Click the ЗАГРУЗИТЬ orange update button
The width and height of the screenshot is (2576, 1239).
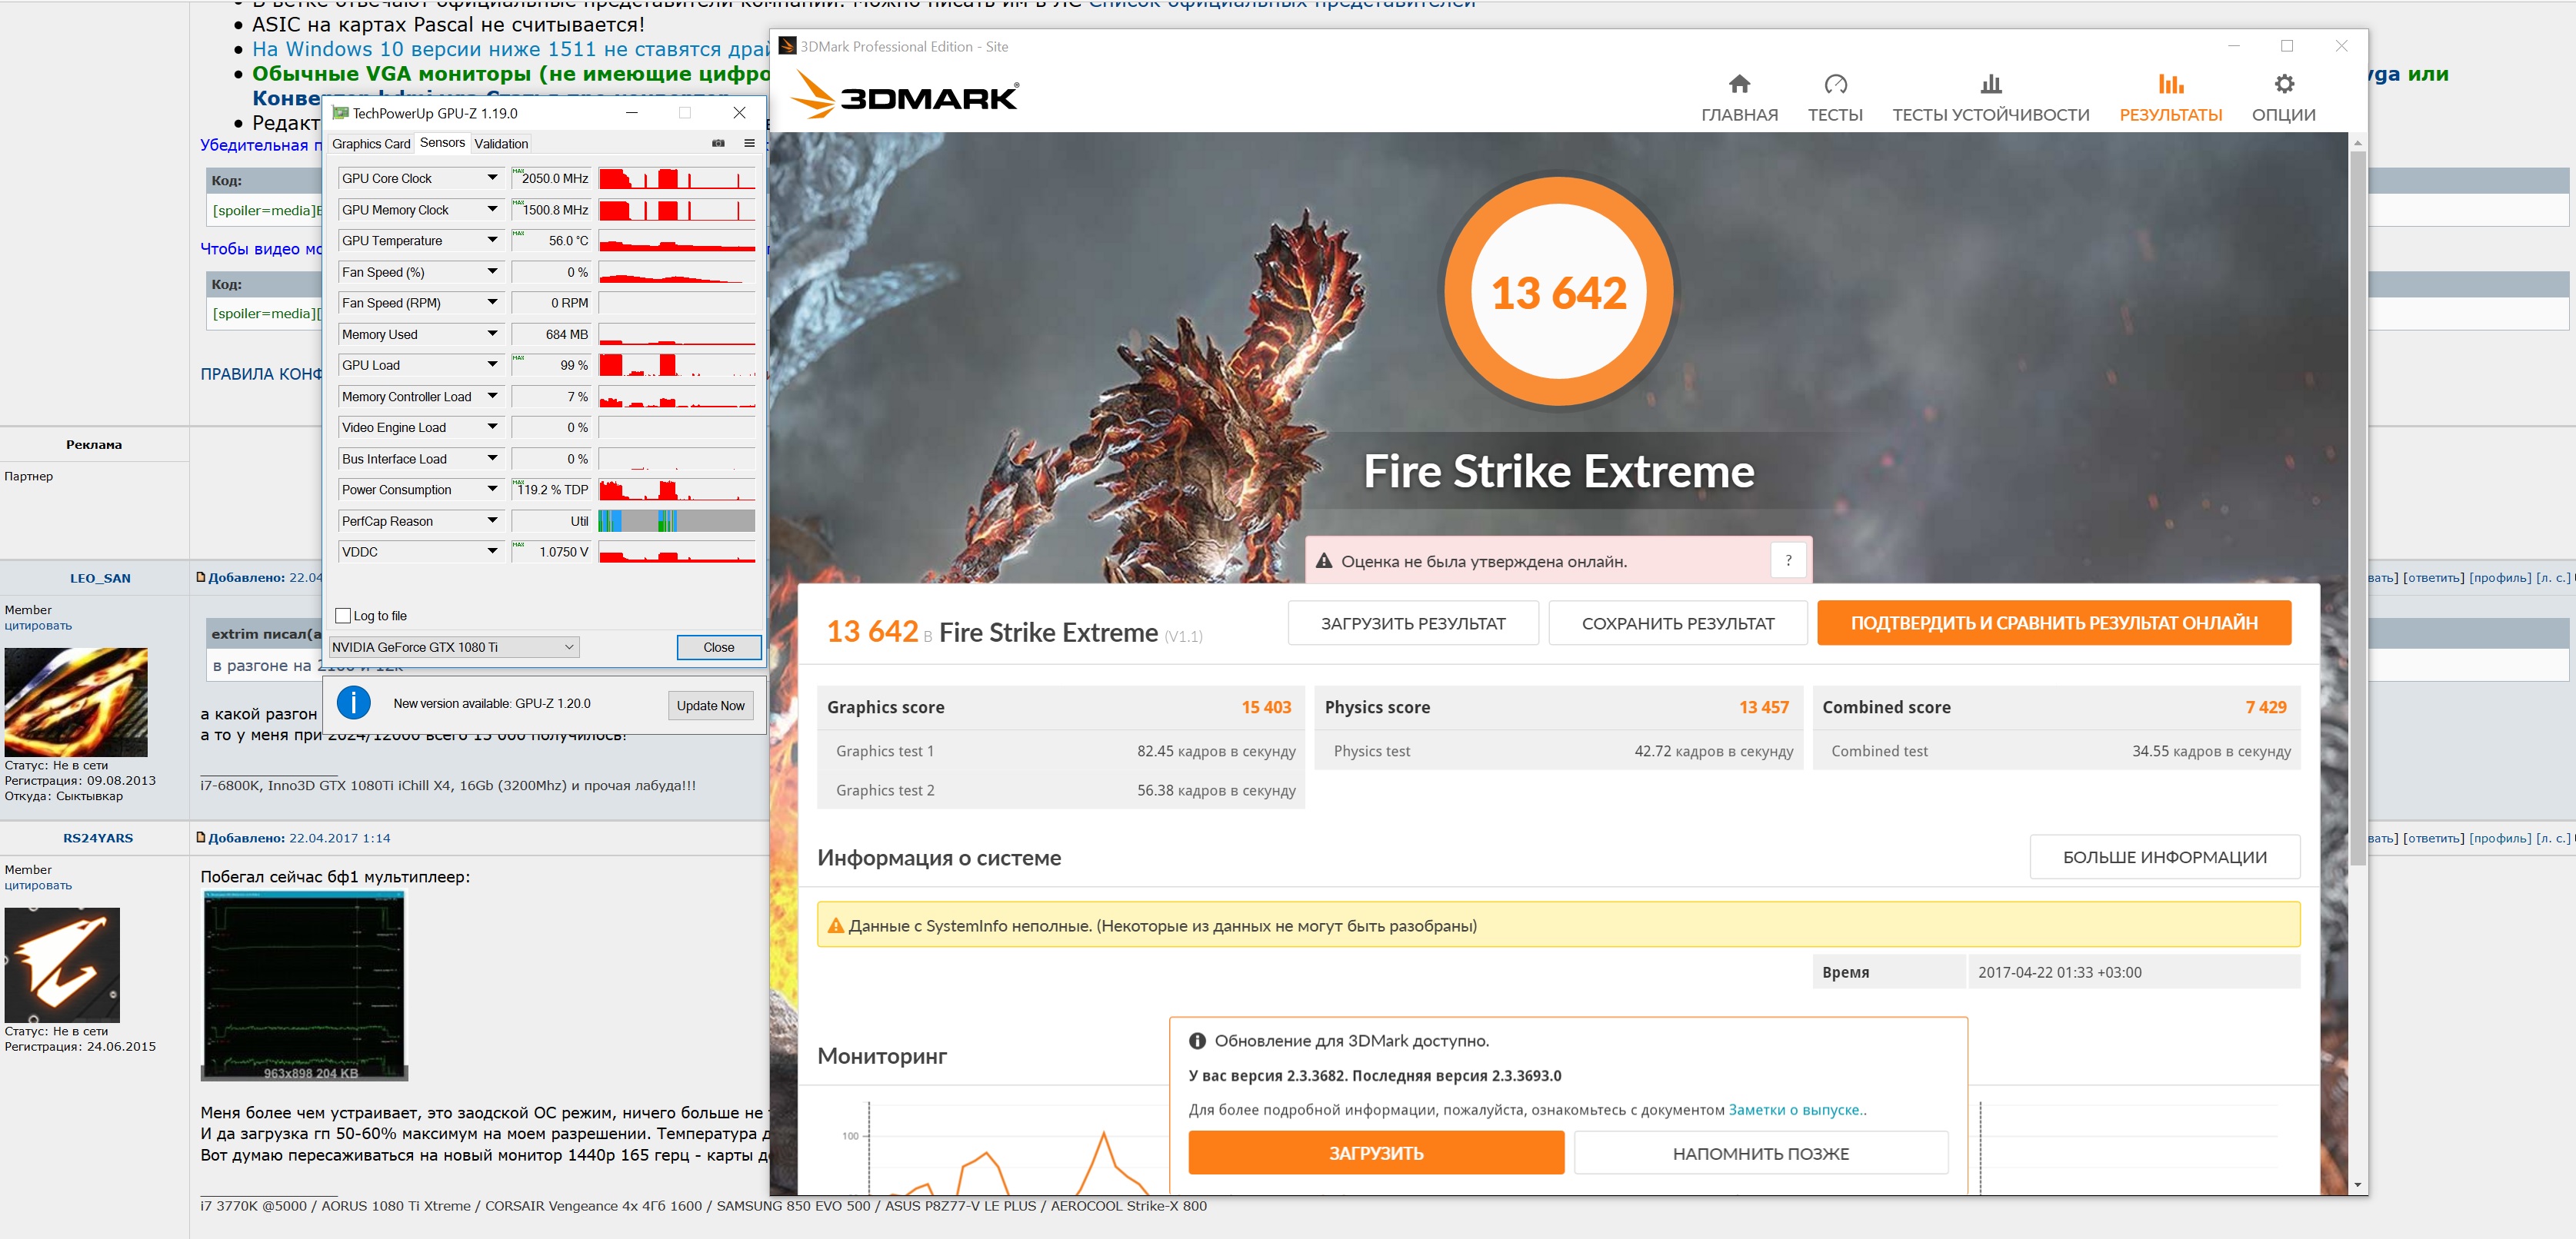1375,1153
